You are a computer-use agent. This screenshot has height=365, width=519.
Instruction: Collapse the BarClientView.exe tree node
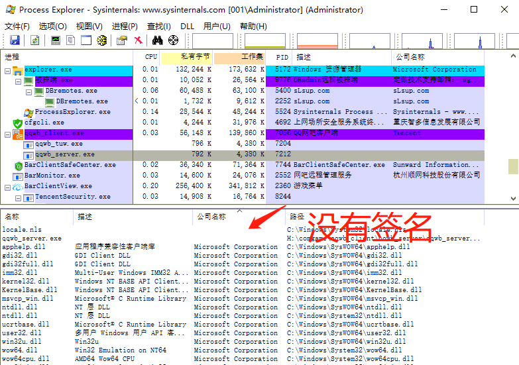pyautogui.click(x=7, y=186)
